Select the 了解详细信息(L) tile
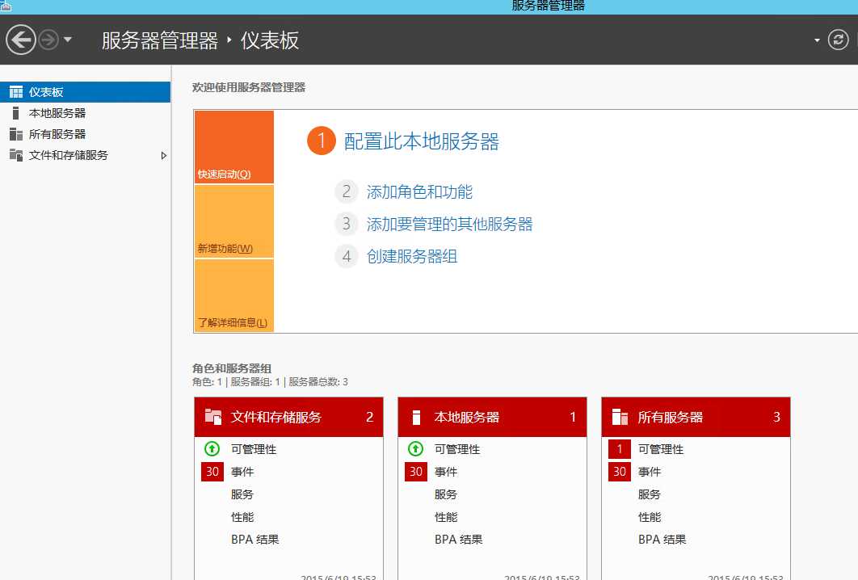The width and height of the screenshot is (858, 580). (x=234, y=296)
